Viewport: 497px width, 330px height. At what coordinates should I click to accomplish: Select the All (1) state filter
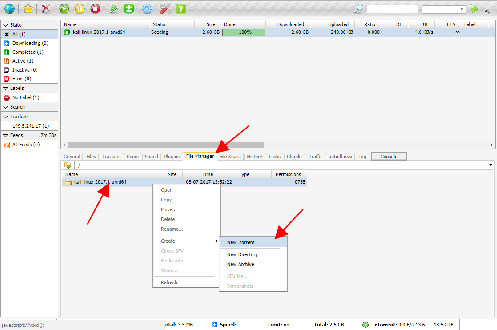[x=29, y=34]
